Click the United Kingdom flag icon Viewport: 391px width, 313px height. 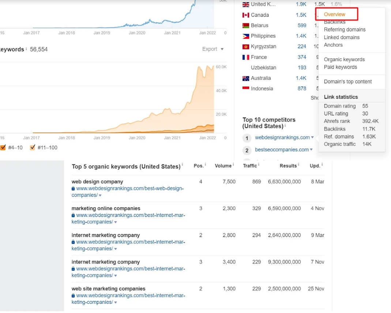coord(245,4)
